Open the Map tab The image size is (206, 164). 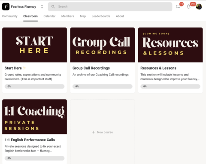pos(83,16)
